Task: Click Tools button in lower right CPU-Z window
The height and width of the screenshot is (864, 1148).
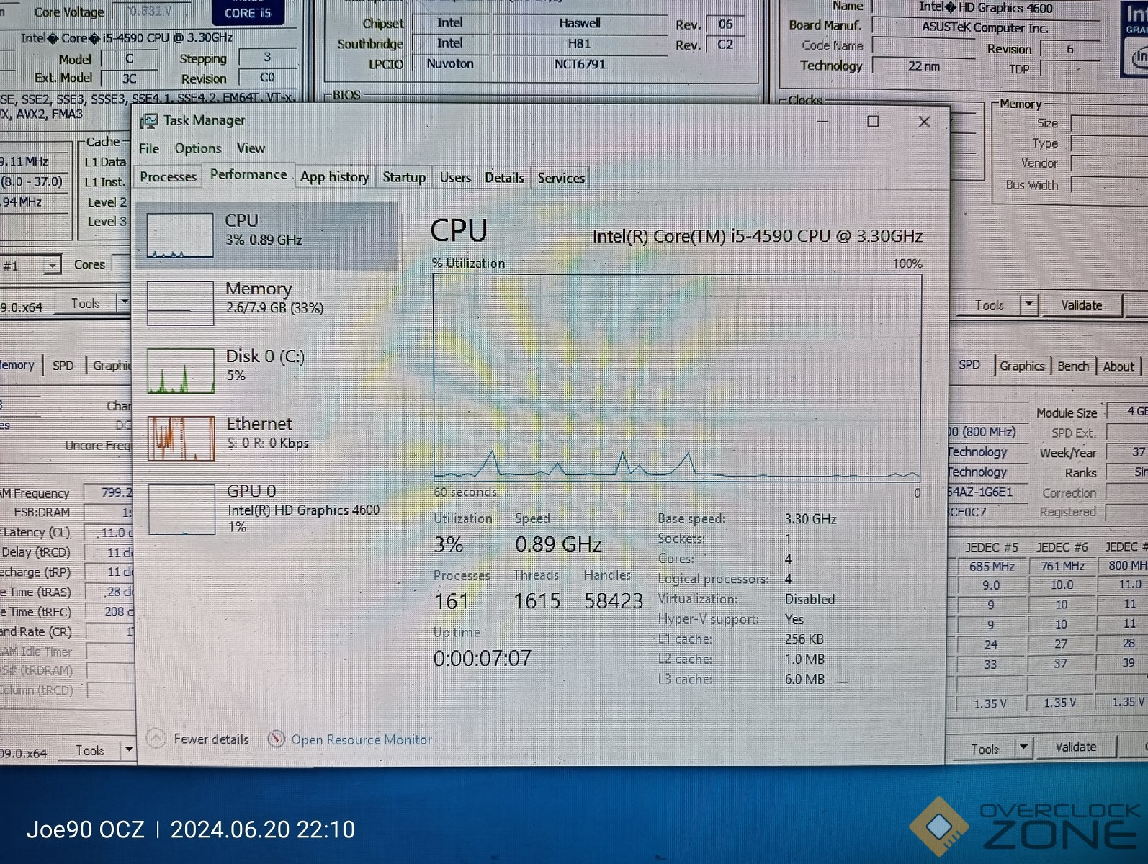Action: pos(985,749)
